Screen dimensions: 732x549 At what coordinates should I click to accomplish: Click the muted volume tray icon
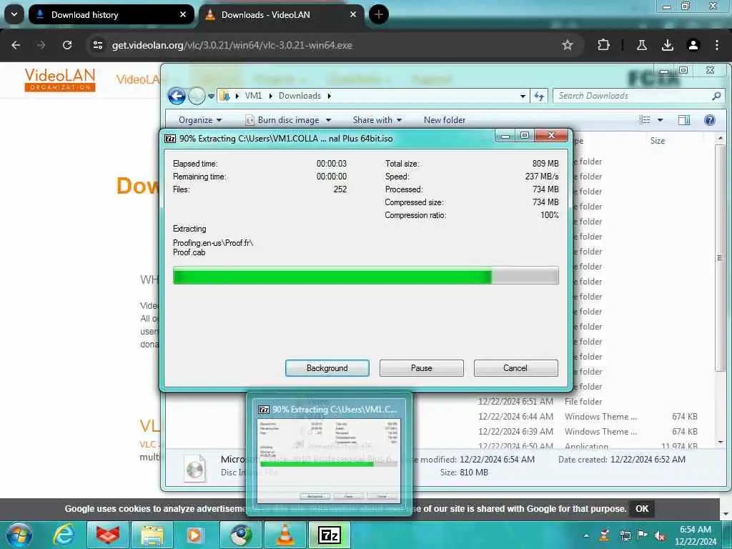point(660,535)
